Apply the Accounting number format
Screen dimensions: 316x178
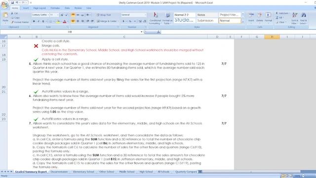[x=124, y=21]
